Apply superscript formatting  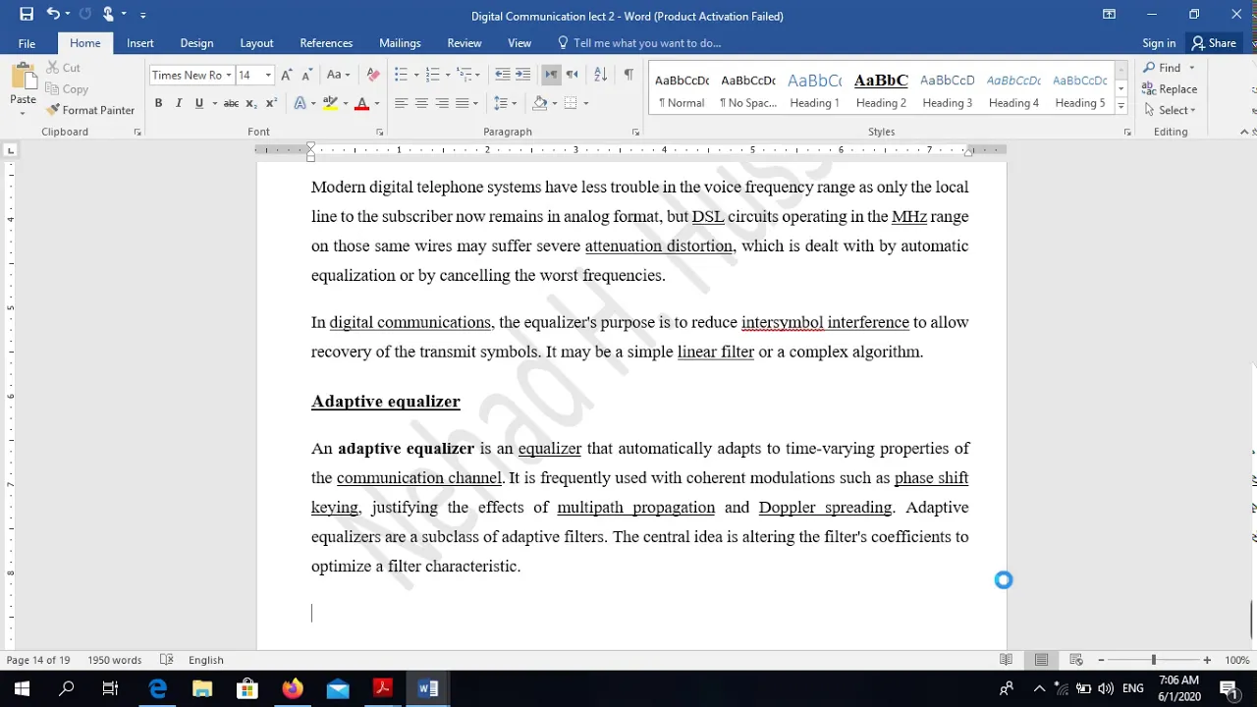click(x=272, y=103)
